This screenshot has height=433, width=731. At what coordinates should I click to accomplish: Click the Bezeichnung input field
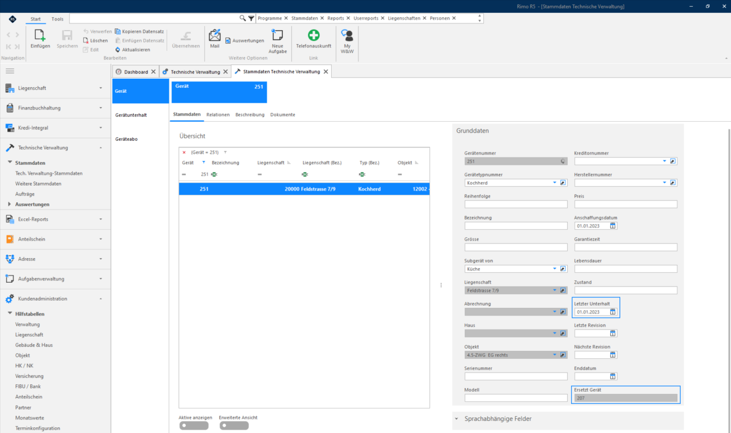(516, 226)
